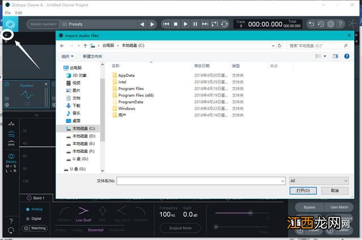This screenshot has height=240, width=362.
Task: Toggle Stereo channel mode
Action: 11,158
